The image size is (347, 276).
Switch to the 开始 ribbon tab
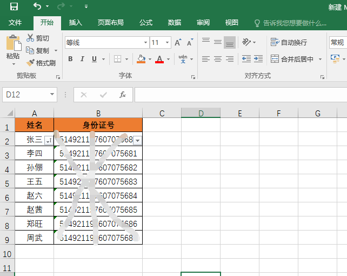point(47,23)
